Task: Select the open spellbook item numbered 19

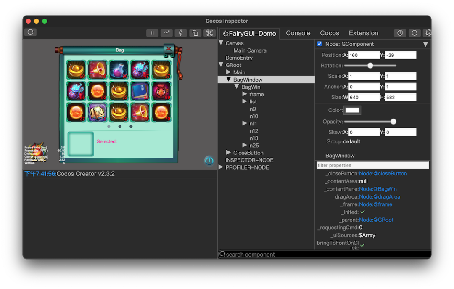Action: pos(98,112)
